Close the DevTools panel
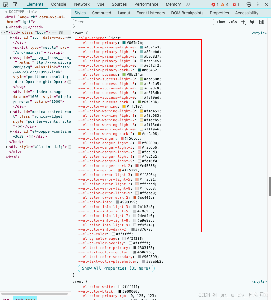The height and width of the screenshot is (300, 271). pyautogui.click(x=266, y=4)
